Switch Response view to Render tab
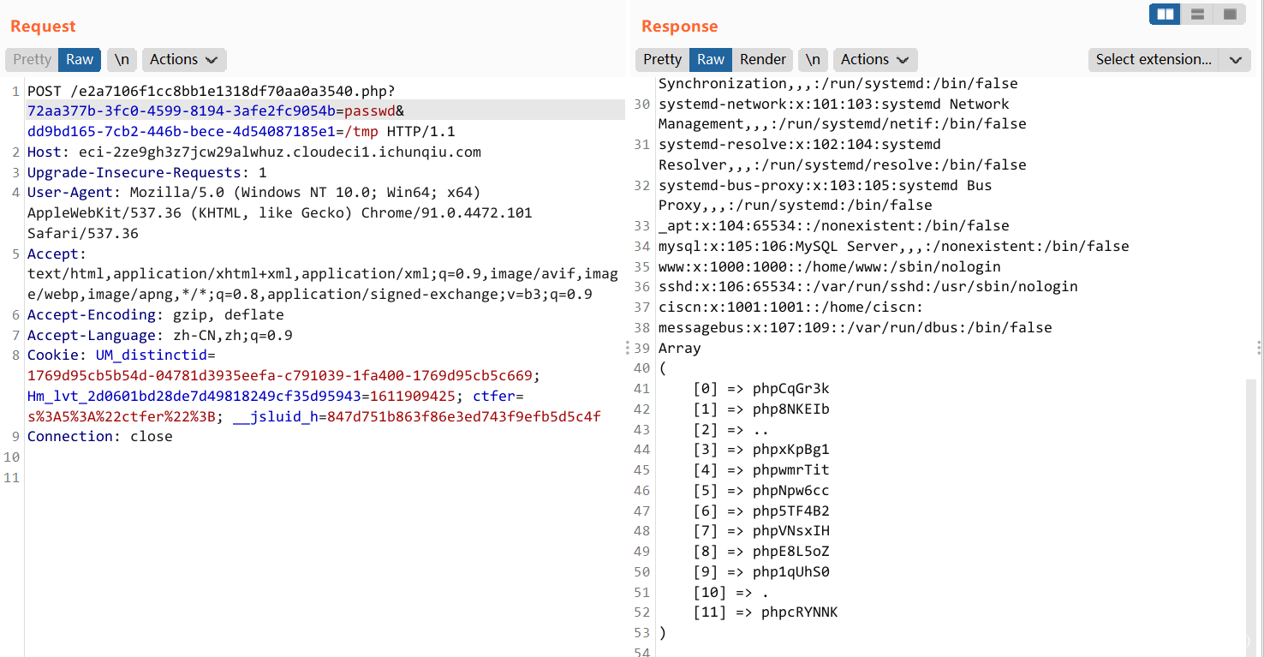 [762, 59]
